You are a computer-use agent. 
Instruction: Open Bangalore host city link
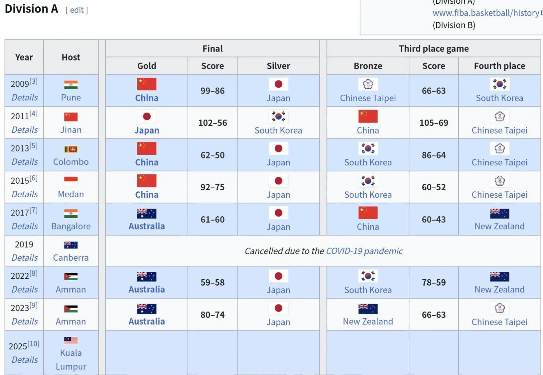point(71,226)
